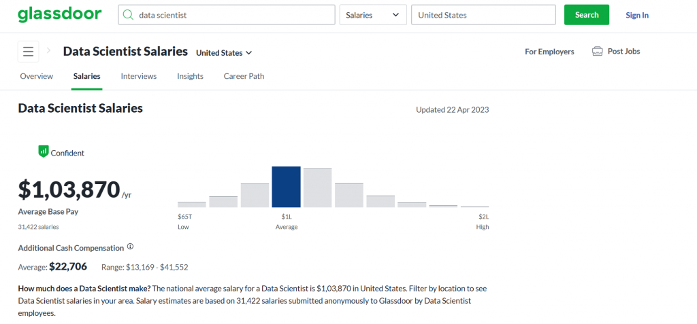Screen dimensions: 697x324
Task: Select the highlighted blue average salary bar
Action: point(287,187)
